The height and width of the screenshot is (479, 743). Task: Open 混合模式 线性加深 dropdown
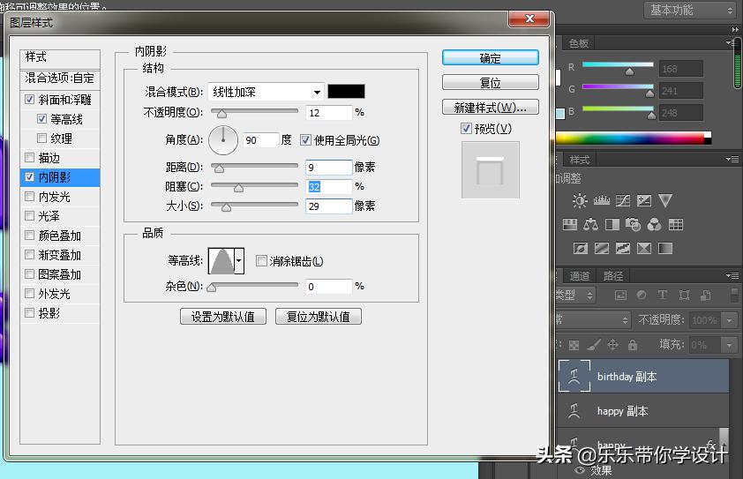click(266, 92)
